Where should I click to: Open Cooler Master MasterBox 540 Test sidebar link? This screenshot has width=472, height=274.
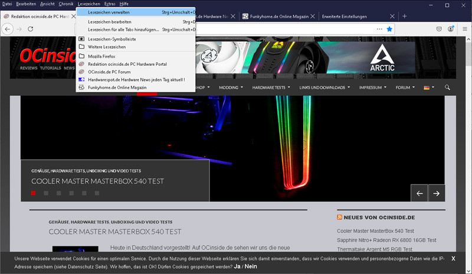click(375, 231)
